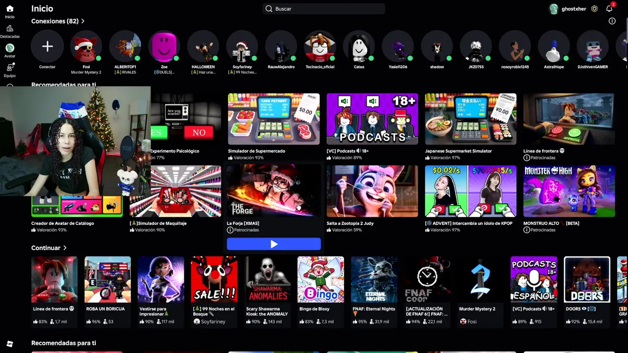Continue the DOORS game
The height and width of the screenshot is (353, 628).
click(x=587, y=279)
